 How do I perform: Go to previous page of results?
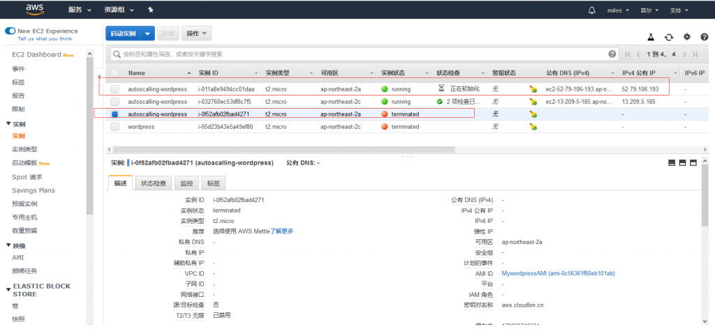[x=639, y=54]
